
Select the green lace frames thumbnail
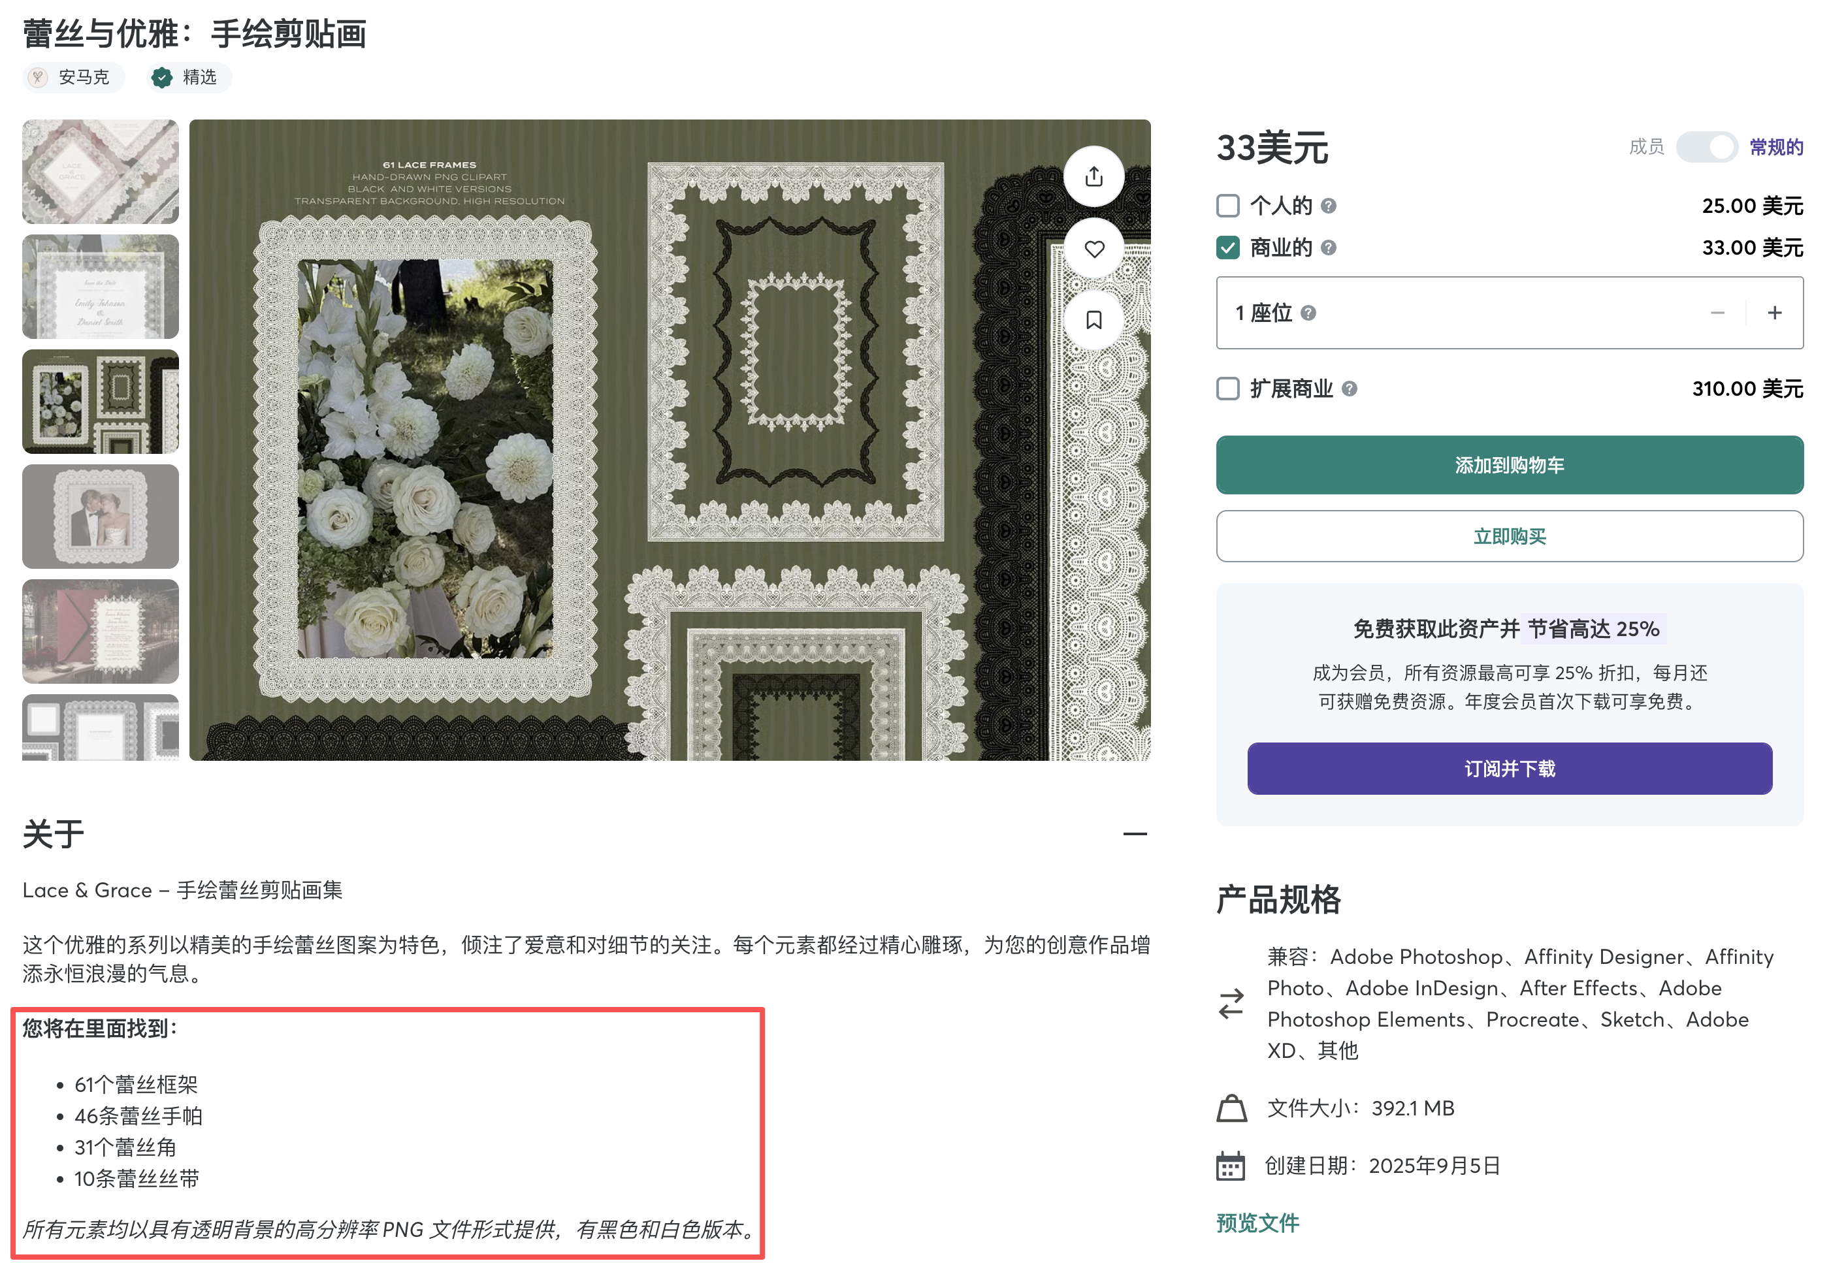[x=100, y=401]
